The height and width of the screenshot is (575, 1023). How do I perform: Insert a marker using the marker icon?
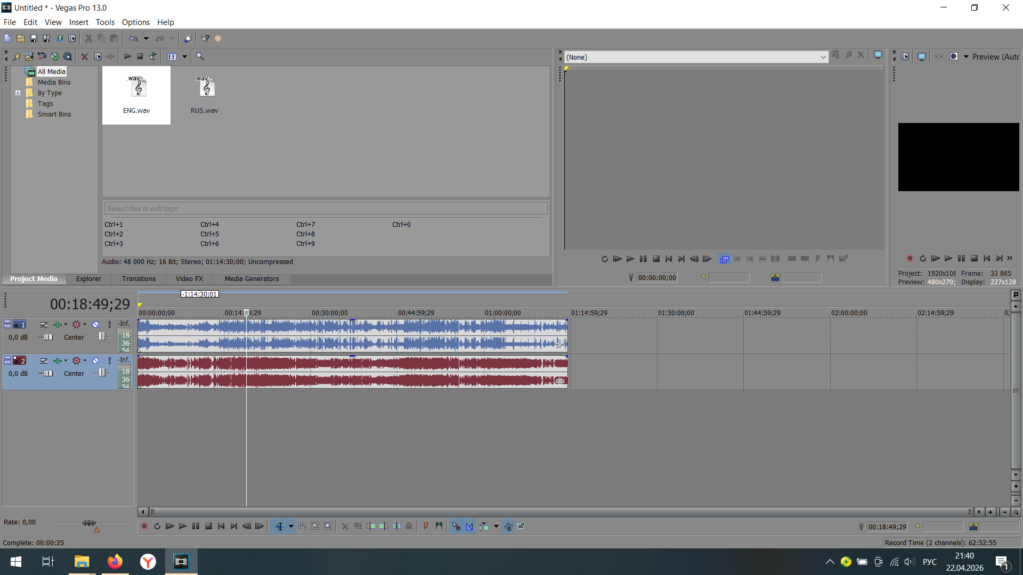426,527
